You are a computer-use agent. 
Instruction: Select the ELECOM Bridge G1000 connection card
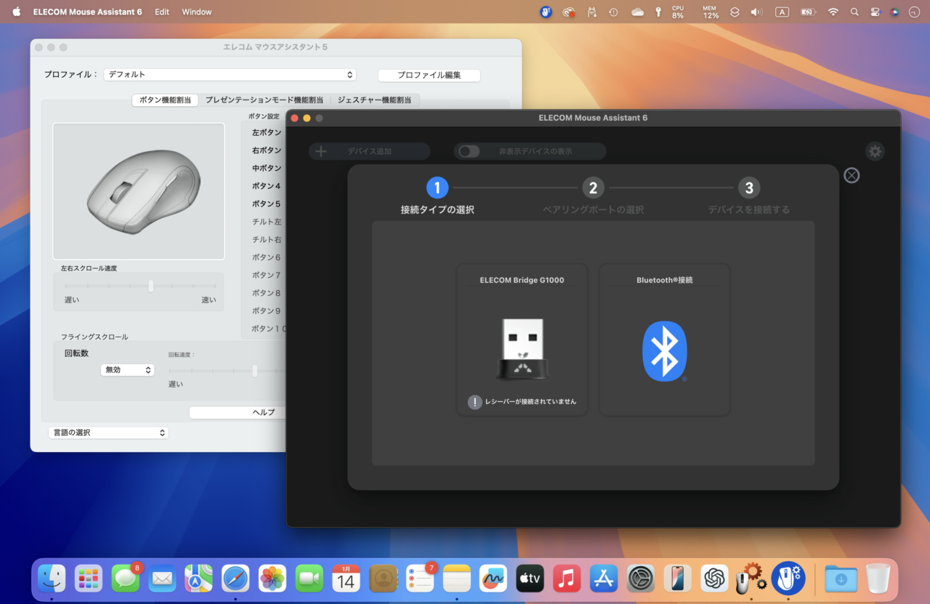coord(522,339)
